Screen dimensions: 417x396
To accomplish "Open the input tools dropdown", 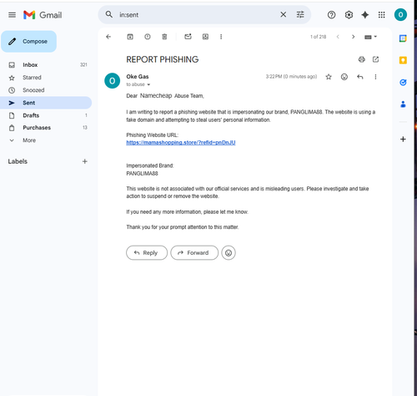I will click(370, 37).
